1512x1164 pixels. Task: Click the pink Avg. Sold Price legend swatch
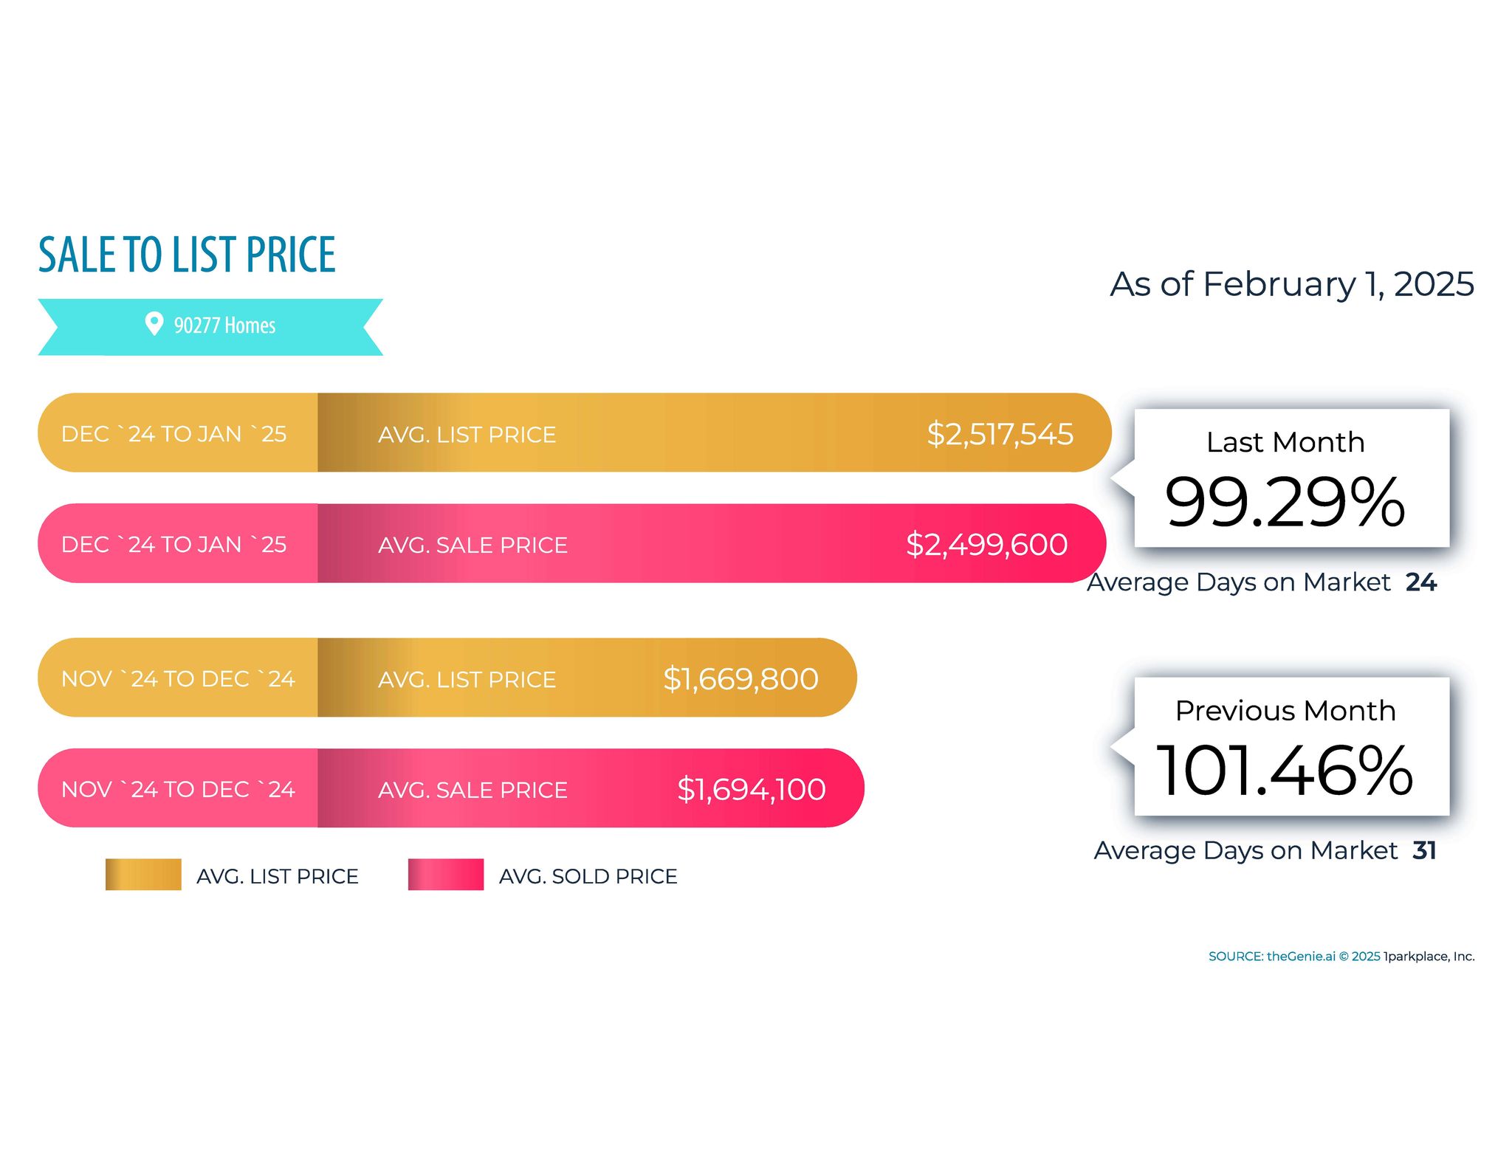coord(446,875)
